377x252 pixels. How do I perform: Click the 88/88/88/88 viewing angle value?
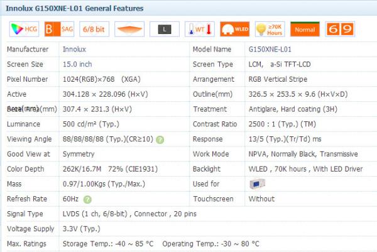(108, 139)
